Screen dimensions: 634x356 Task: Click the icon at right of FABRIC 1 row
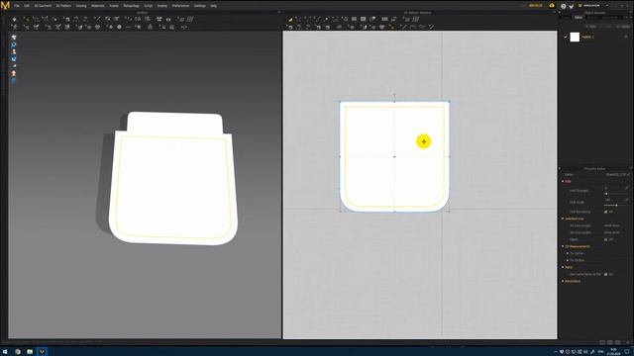[x=626, y=38]
